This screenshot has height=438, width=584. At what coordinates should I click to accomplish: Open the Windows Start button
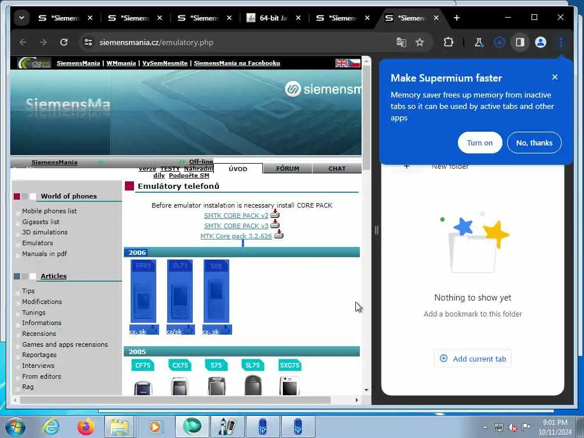15,427
